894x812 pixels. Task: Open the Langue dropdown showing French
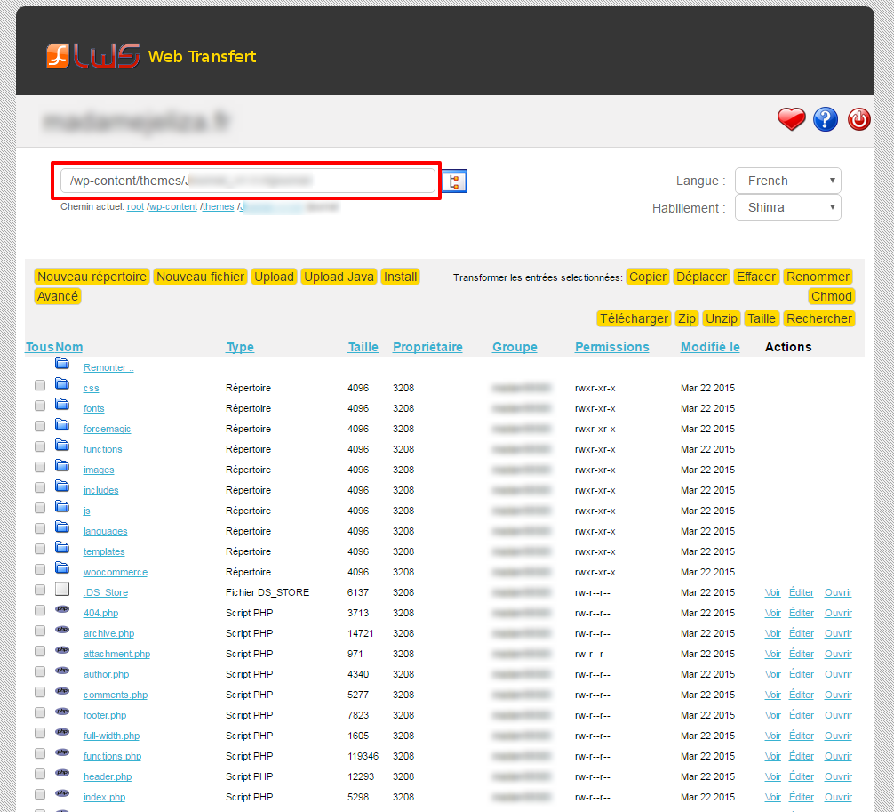[x=788, y=181]
